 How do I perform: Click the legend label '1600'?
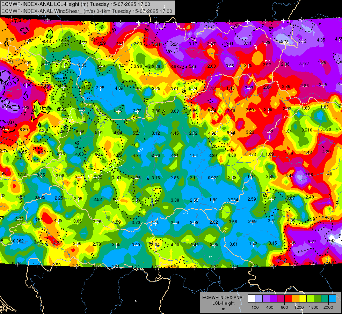[314, 307]
